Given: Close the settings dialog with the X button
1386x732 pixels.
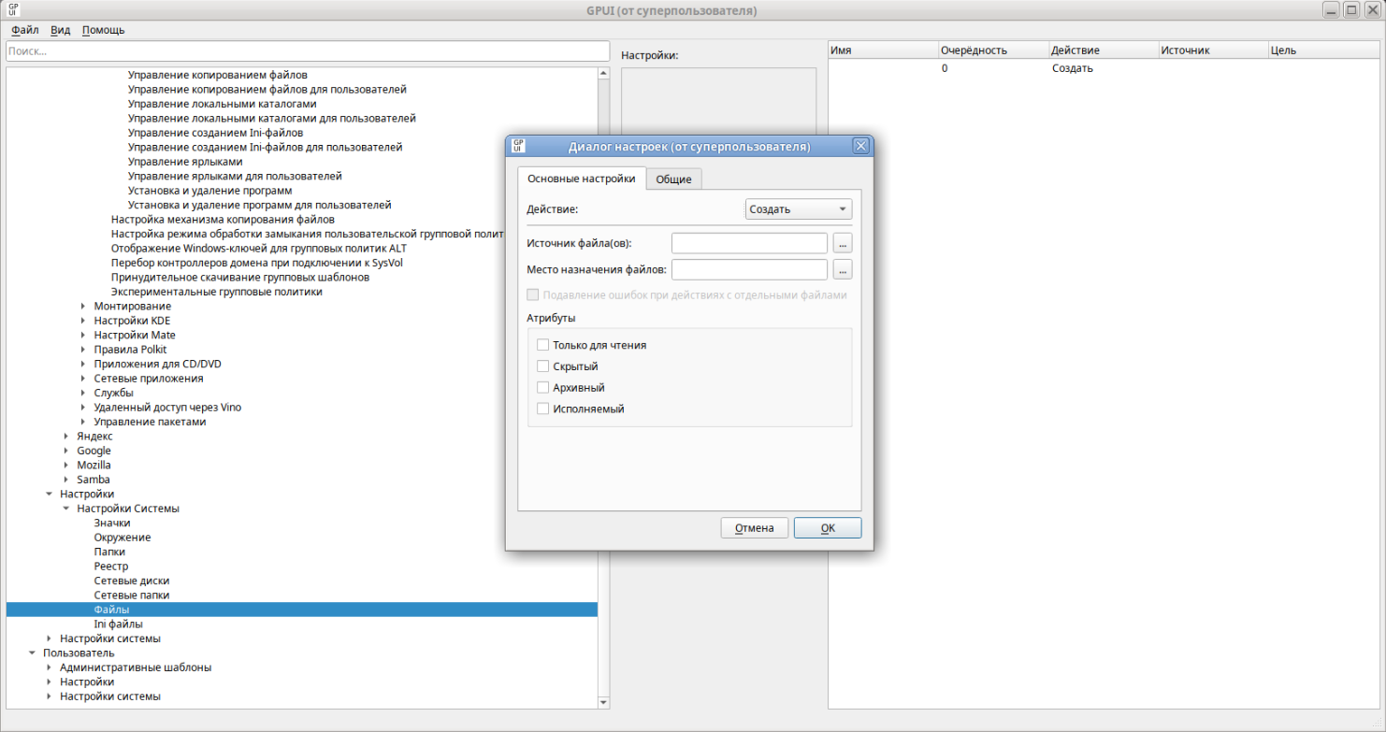Looking at the screenshot, I should click(861, 146).
